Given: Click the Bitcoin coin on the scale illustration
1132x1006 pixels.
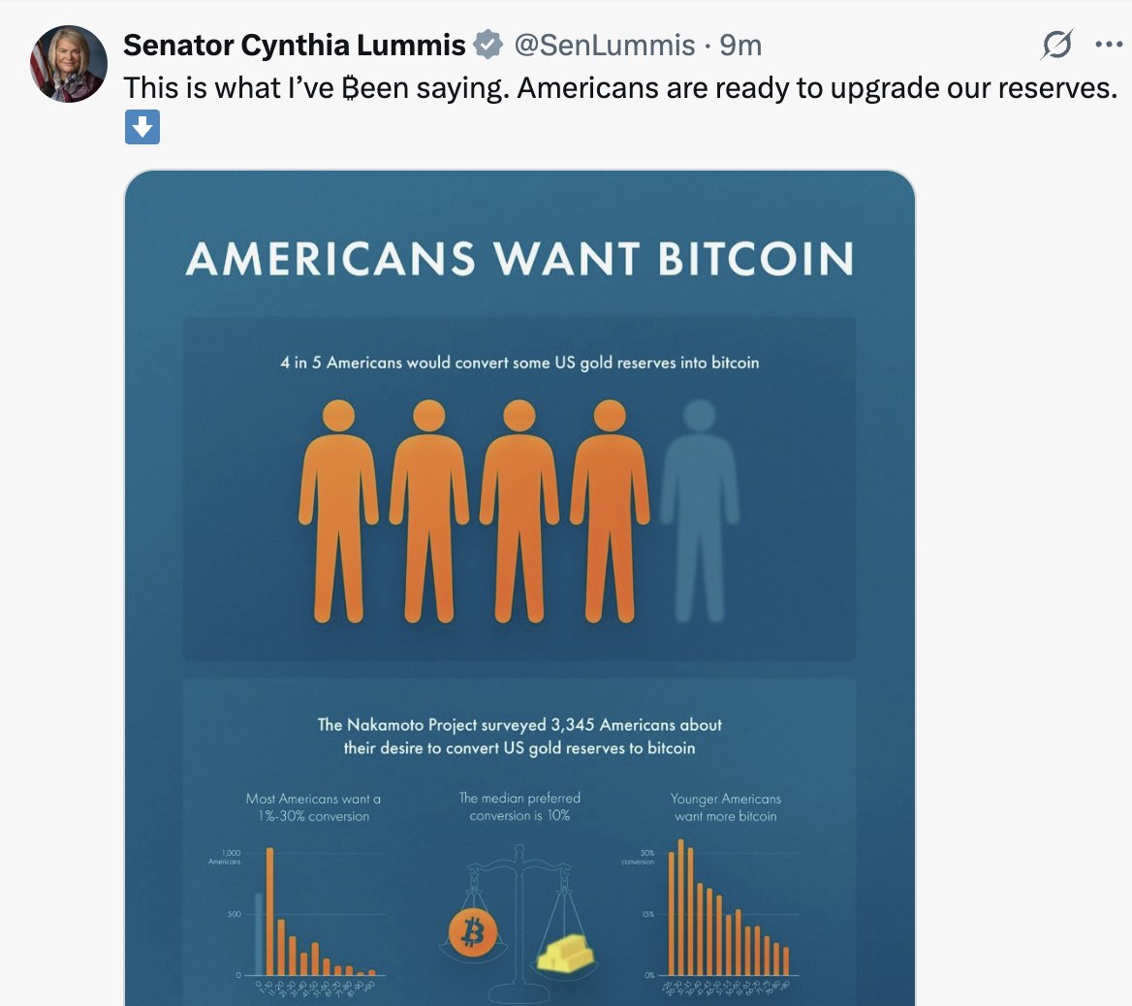Looking at the screenshot, I should click(x=473, y=931).
